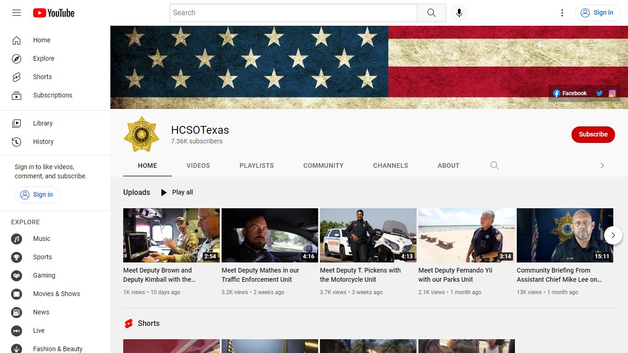Subscribe to HCSOTexas channel
The width and height of the screenshot is (628, 353).
coord(593,134)
